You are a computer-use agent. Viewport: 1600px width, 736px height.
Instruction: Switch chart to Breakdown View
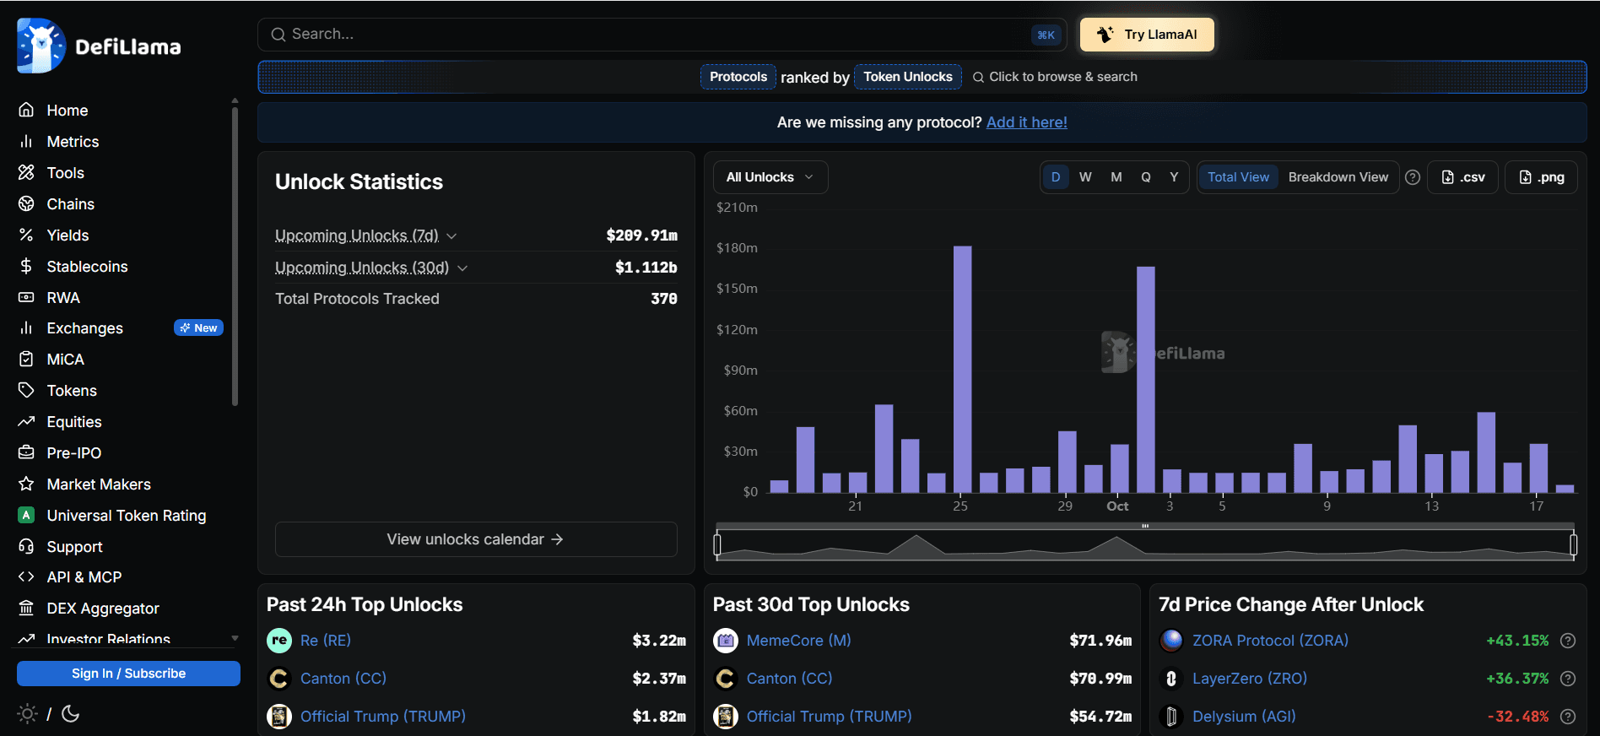1338,177
